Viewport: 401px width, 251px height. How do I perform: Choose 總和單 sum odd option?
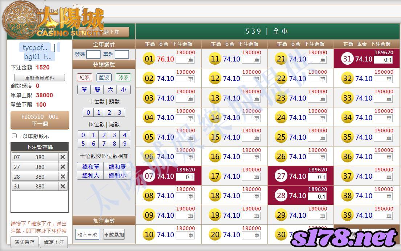pos(90,167)
